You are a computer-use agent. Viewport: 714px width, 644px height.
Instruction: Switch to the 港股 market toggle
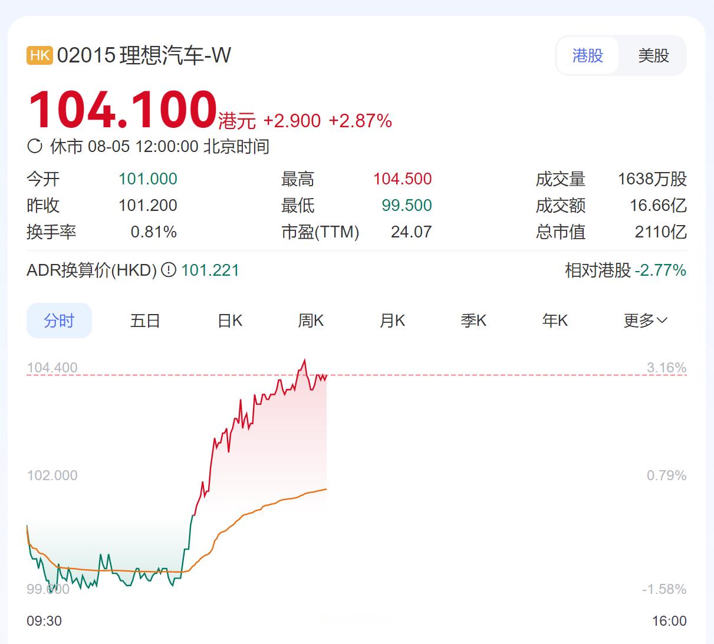pyautogui.click(x=588, y=55)
